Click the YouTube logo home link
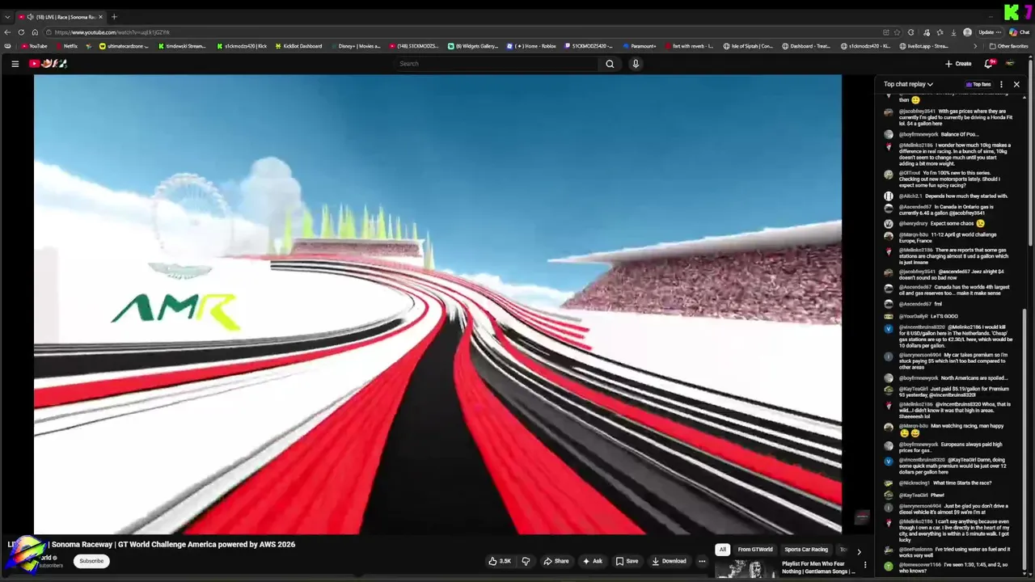Image resolution: width=1035 pixels, height=582 pixels. tap(47, 64)
